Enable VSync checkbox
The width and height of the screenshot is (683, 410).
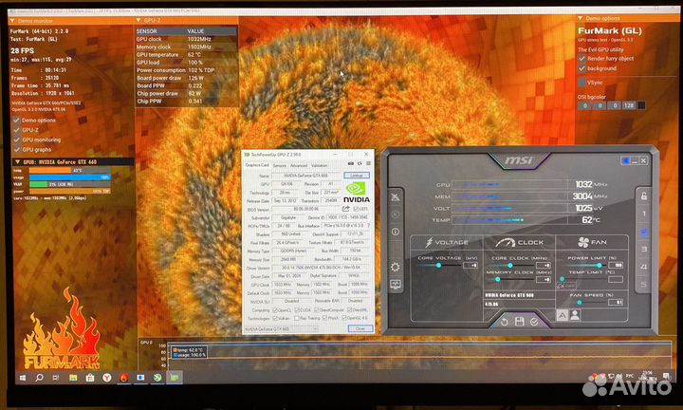pyautogui.click(x=581, y=83)
